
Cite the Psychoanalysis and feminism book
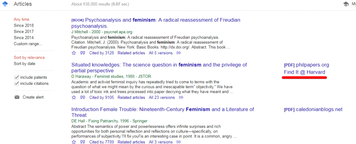coord(83,53)
